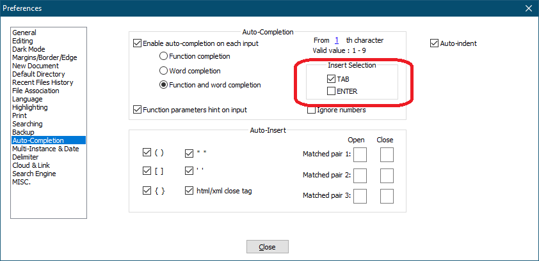
Task: Click the Close button at bottom
Action: coord(268,246)
